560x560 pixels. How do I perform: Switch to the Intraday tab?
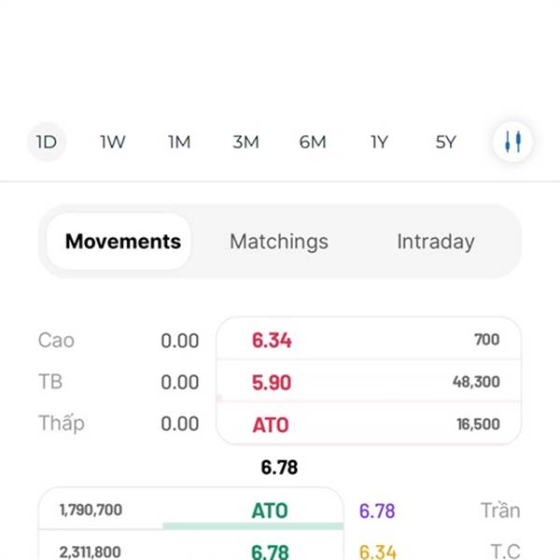pyautogui.click(x=436, y=242)
